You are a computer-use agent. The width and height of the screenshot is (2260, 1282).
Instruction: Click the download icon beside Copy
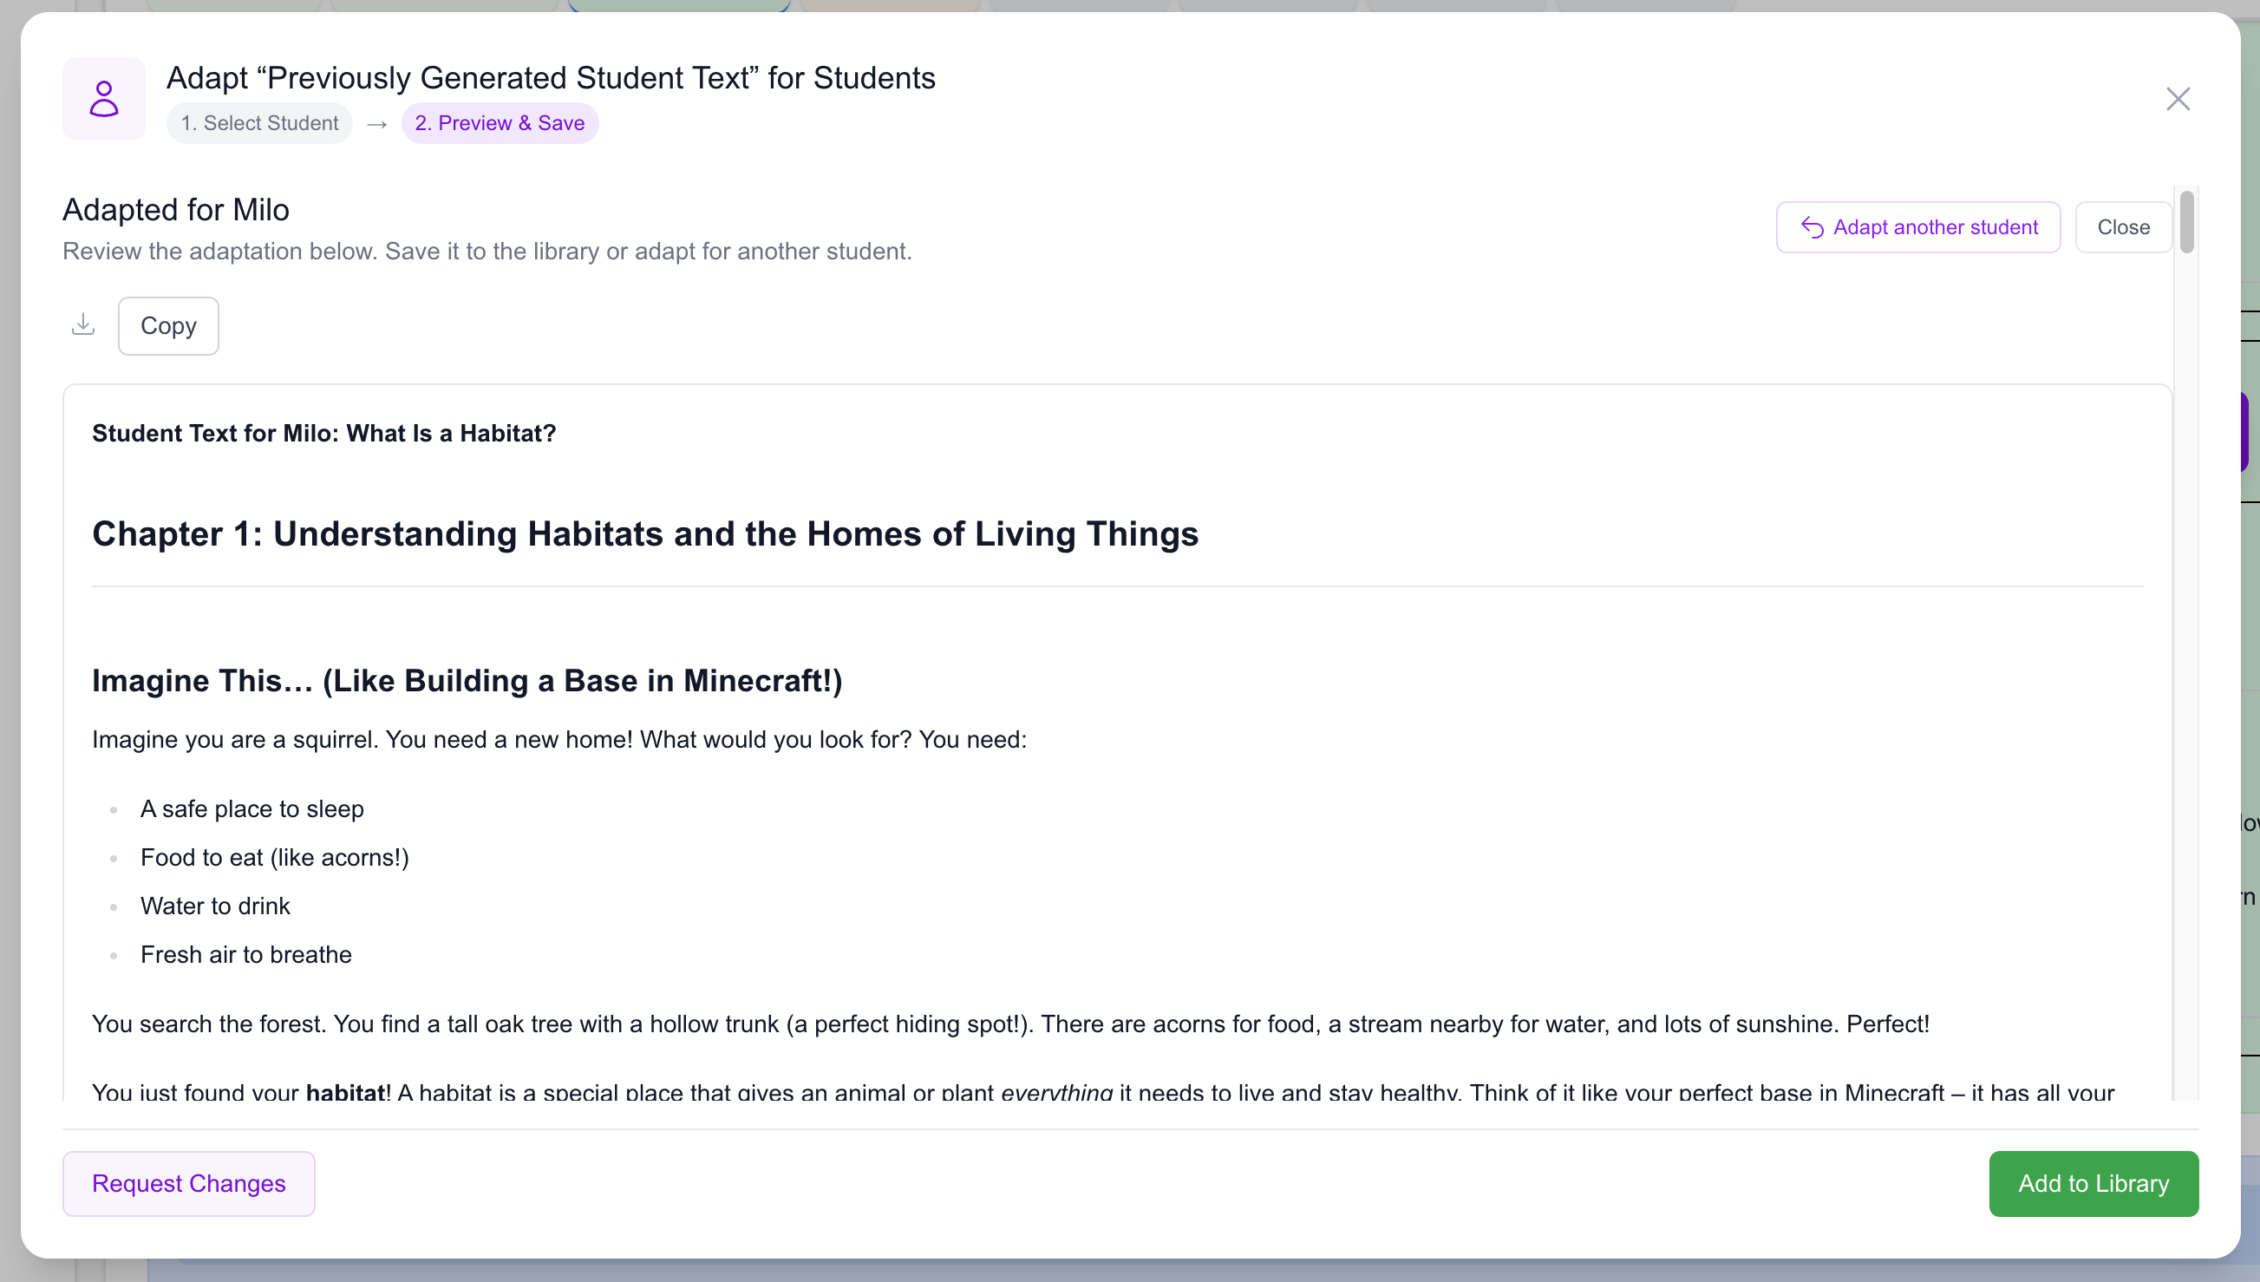[83, 325]
